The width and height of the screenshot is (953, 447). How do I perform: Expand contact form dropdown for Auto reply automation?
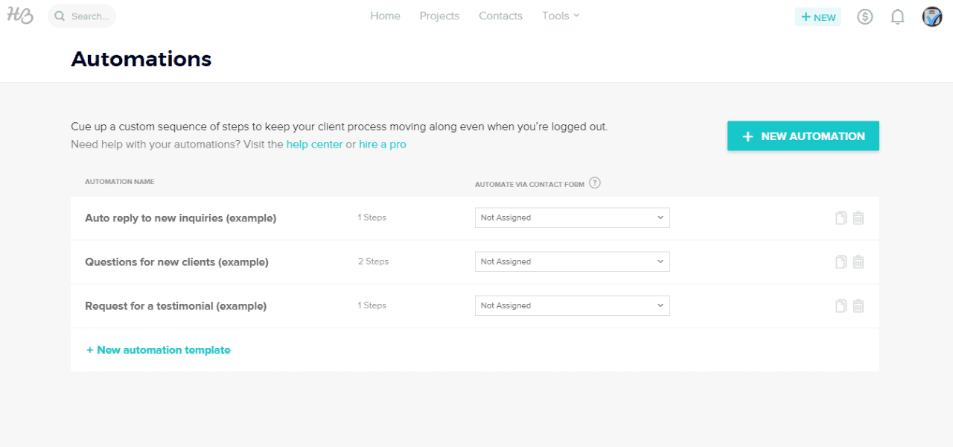pos(572,218)
